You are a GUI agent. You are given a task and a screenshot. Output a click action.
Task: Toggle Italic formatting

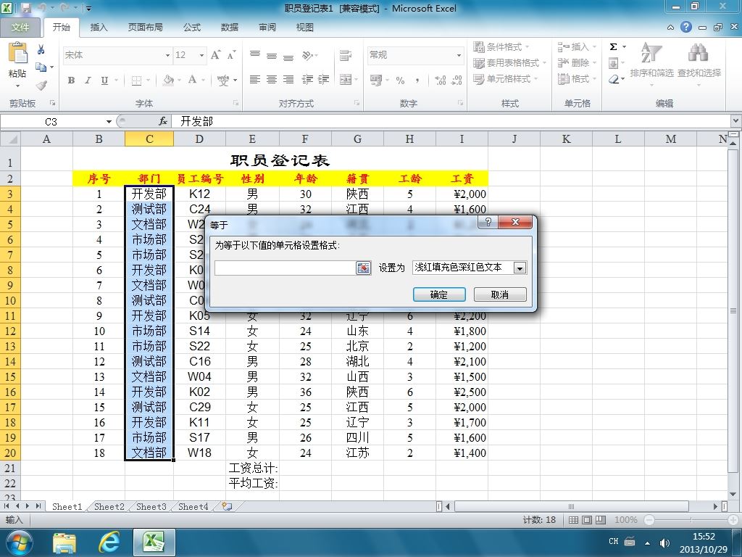click(88, 80)
